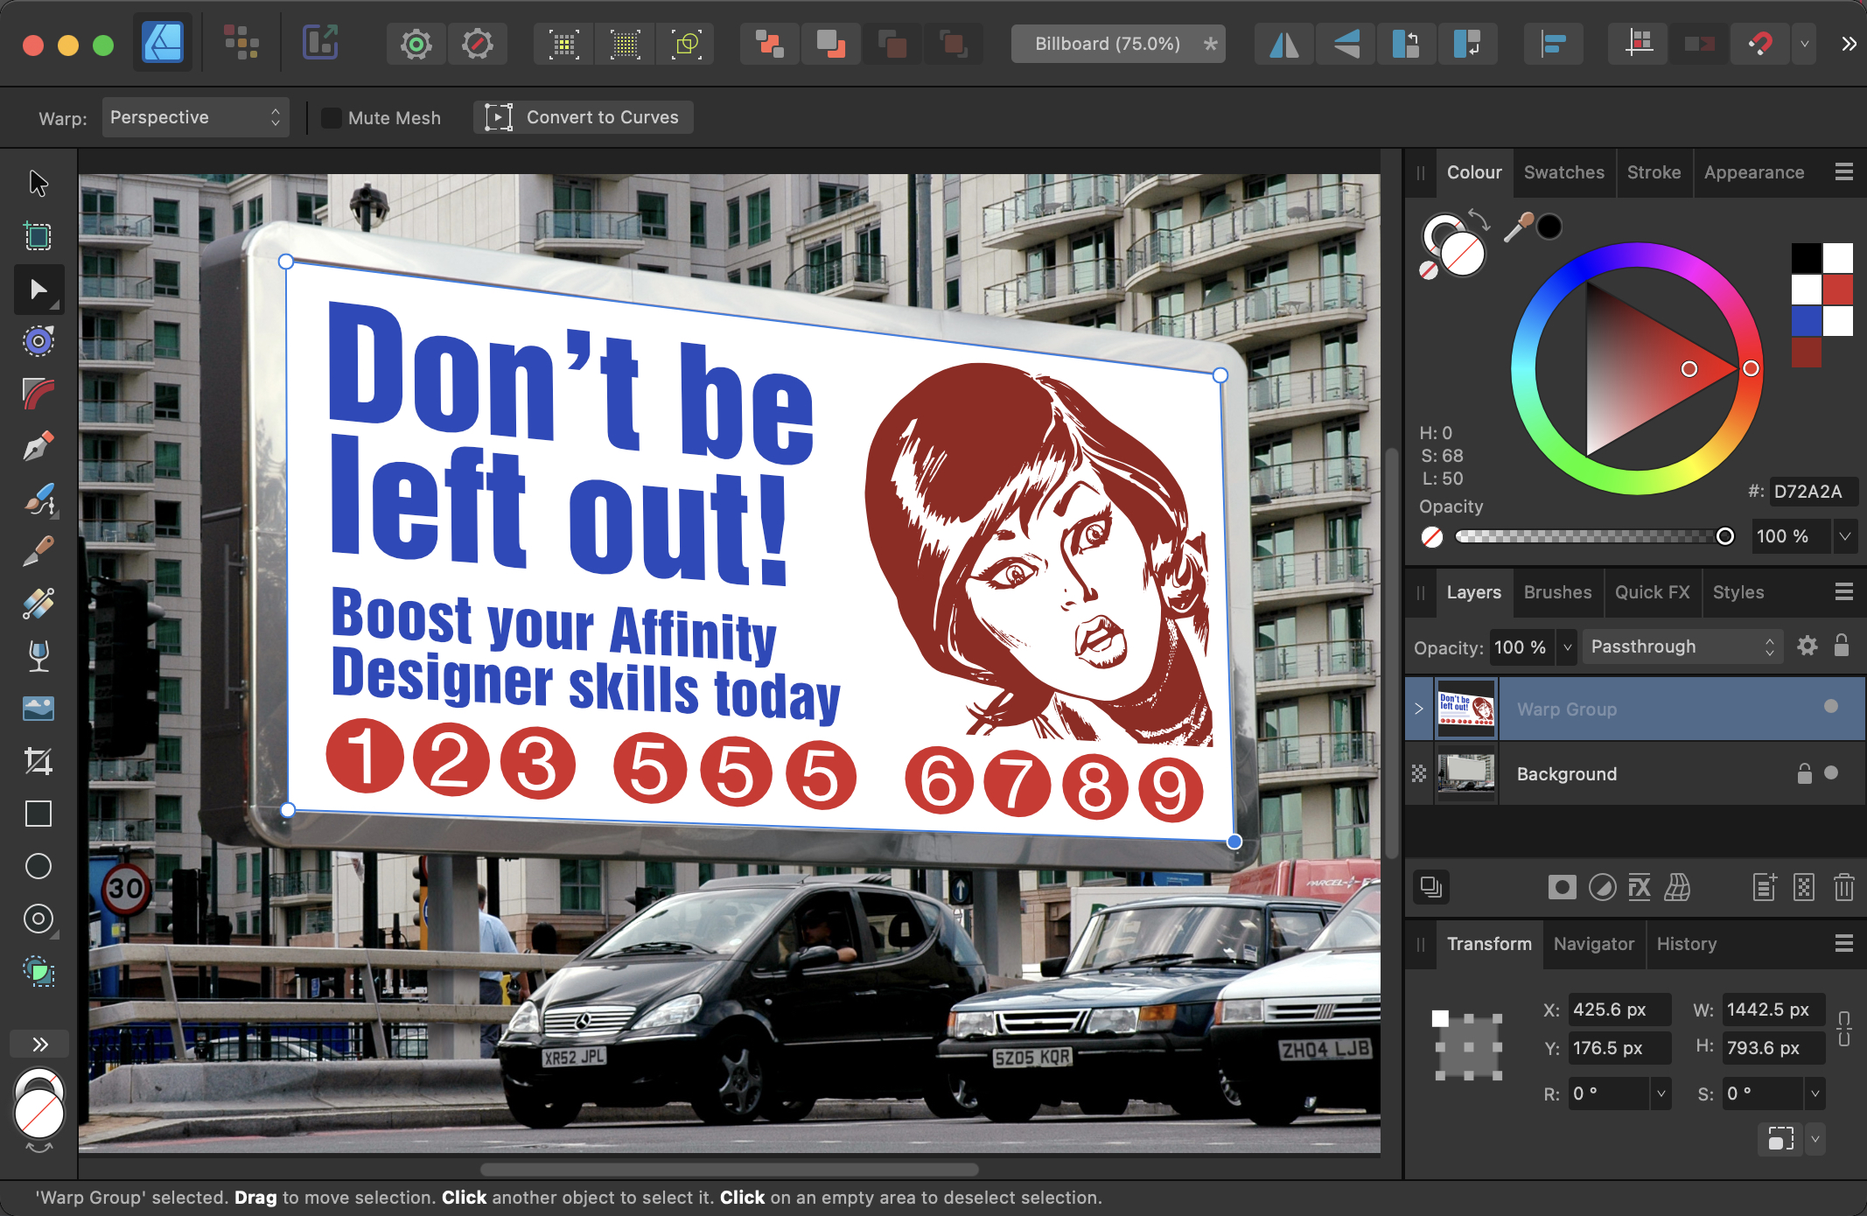
Task: Open the Alignment options icon
Action: click(1553, 44)
